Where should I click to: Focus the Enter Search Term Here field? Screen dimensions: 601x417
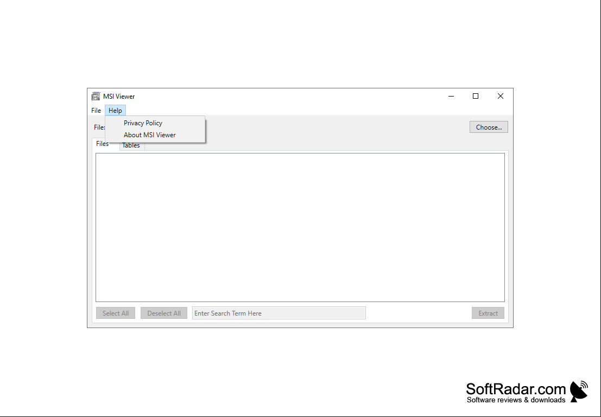click(x=279, y=313)
